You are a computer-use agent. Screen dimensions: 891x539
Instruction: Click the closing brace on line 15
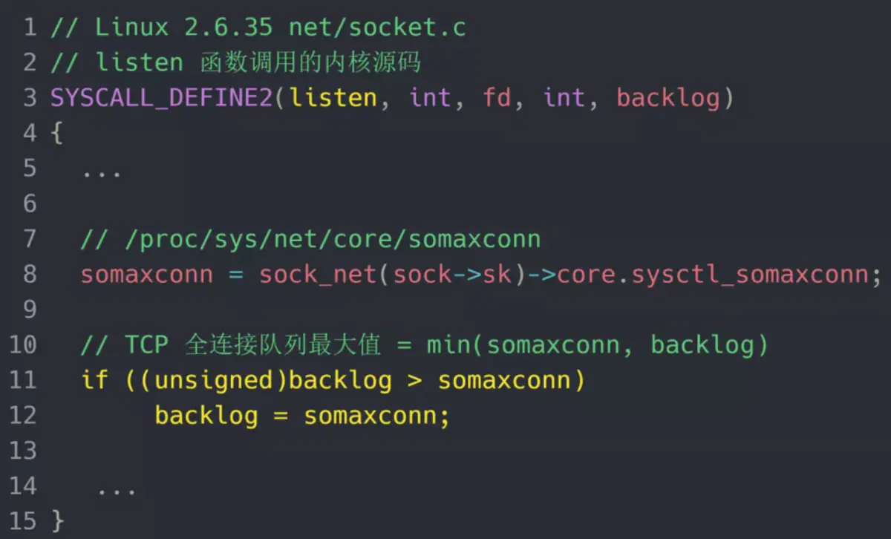click(57, 520)
